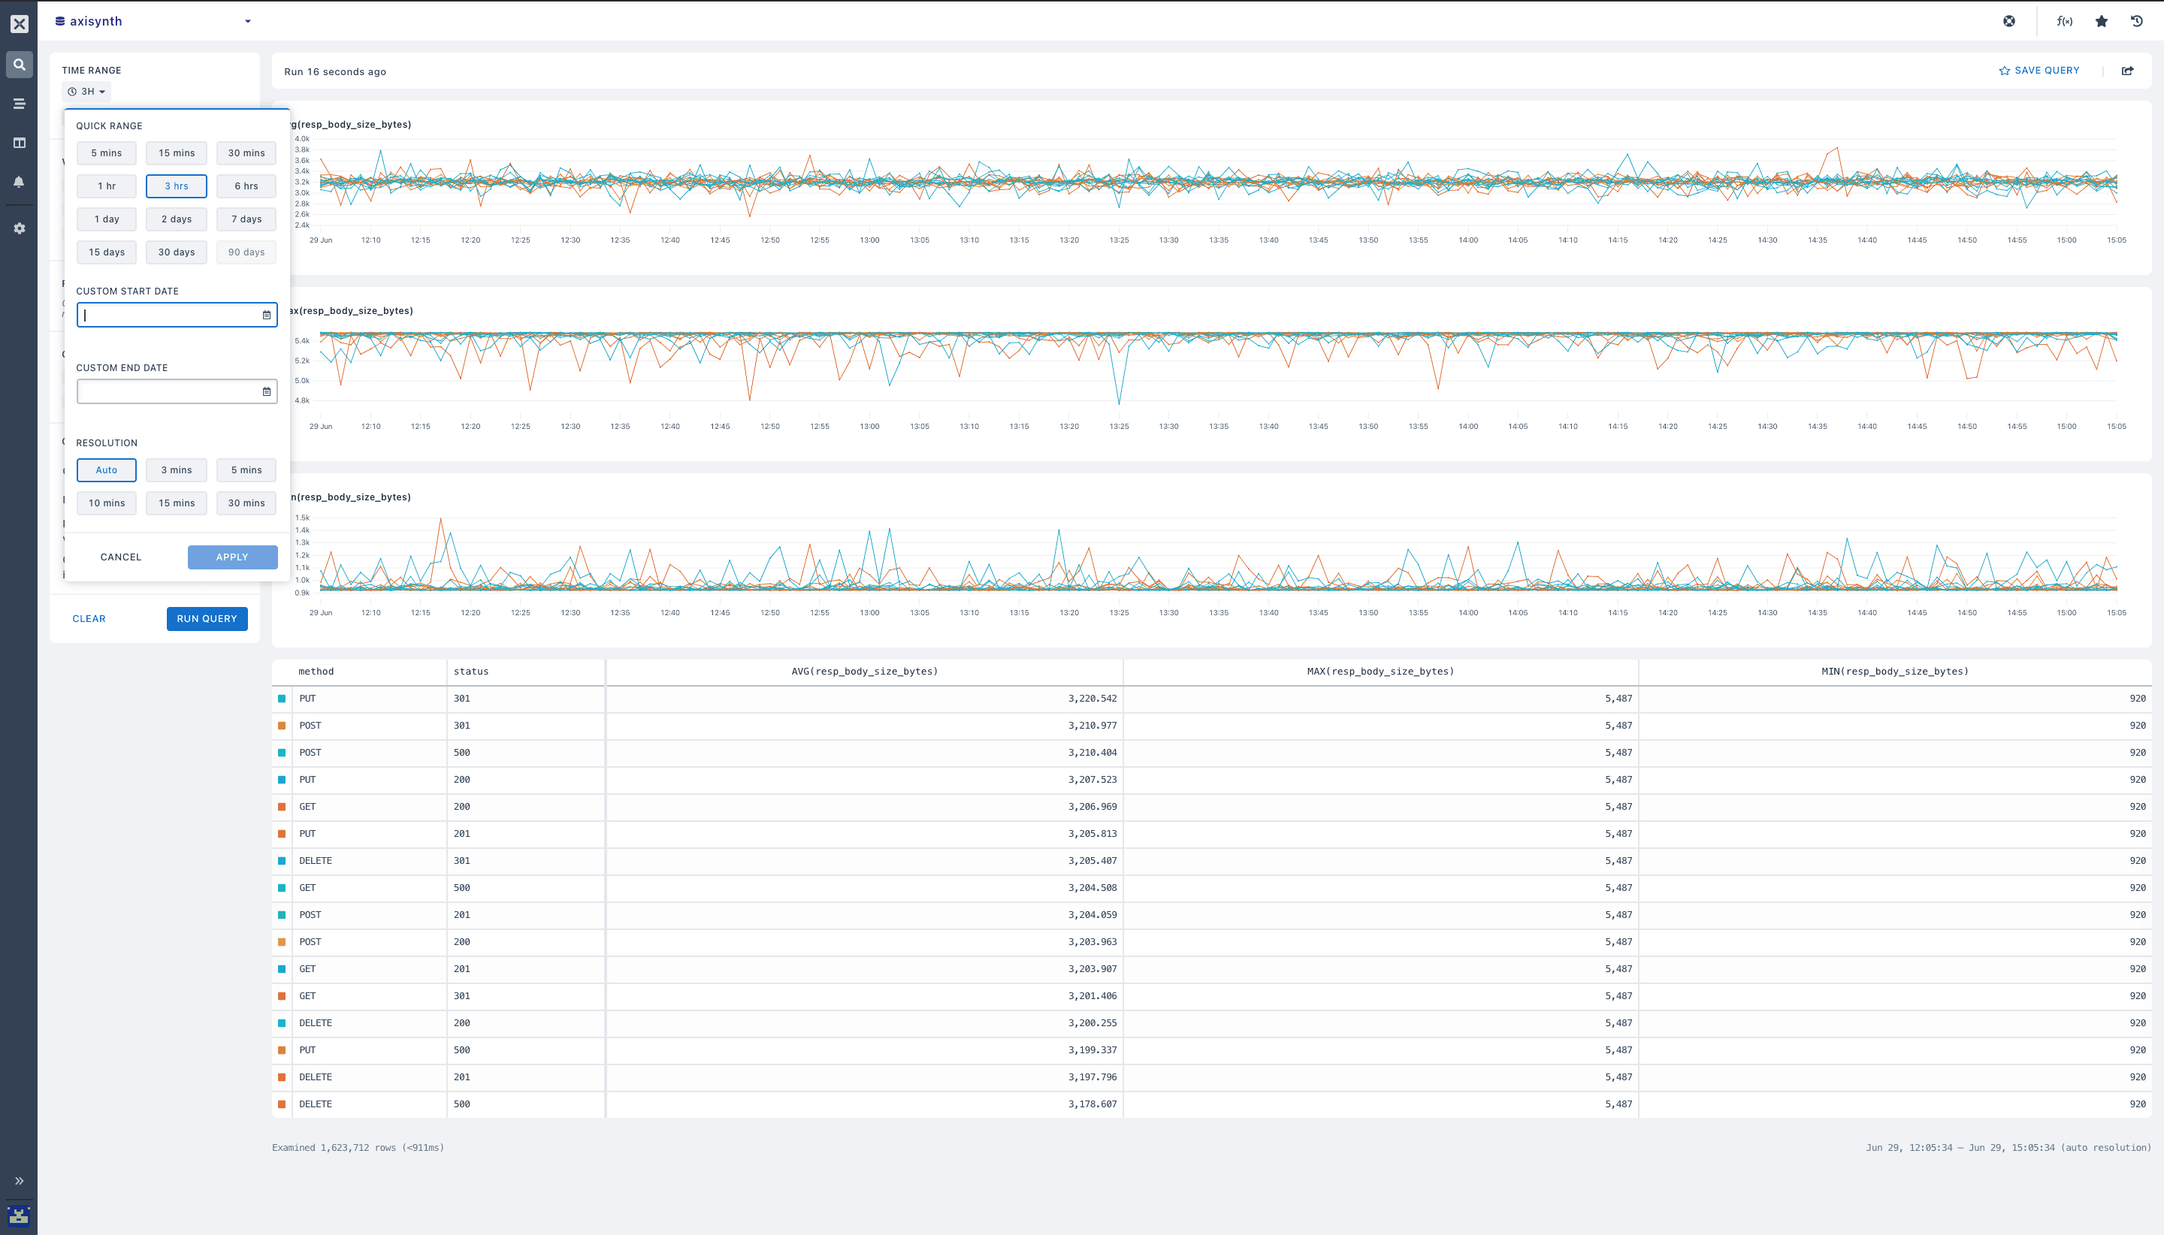Viewport: 2164px width, 1235px height.
Task: Open saved queries star icon
Action: tap(2101, 21)
